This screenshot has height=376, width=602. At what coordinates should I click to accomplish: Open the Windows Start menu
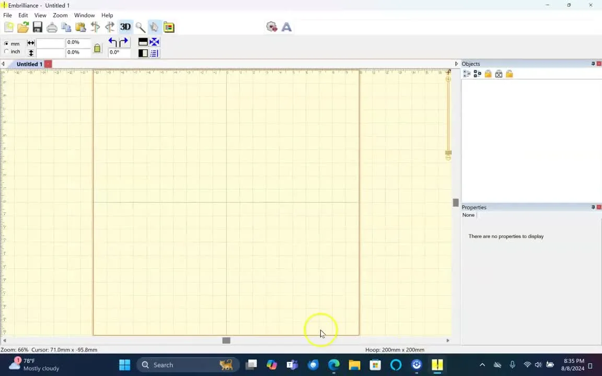(124, 365)
